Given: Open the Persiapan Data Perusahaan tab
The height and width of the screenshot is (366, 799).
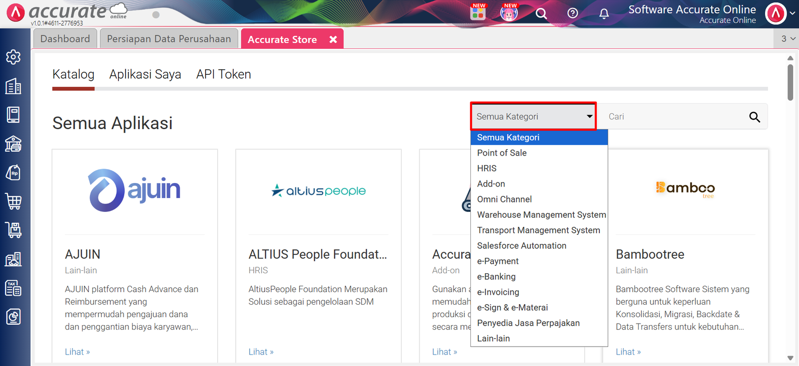Looking at the screenshot, I should [x=169, y=38].
